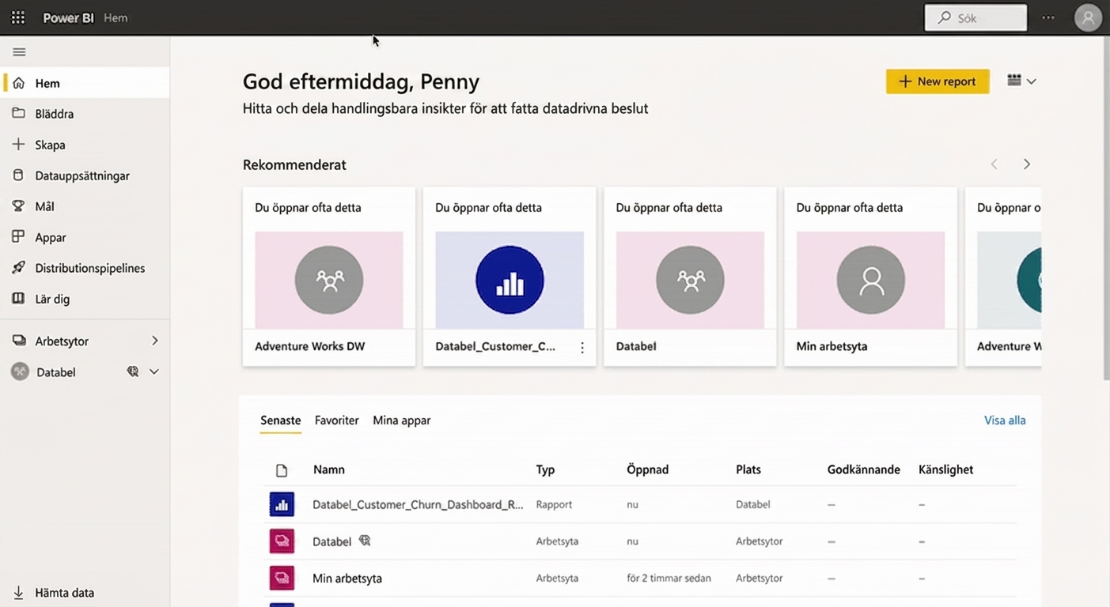1110x607 pixels.
Task: Click the Godkännande column header
Action: coord(864,469)
